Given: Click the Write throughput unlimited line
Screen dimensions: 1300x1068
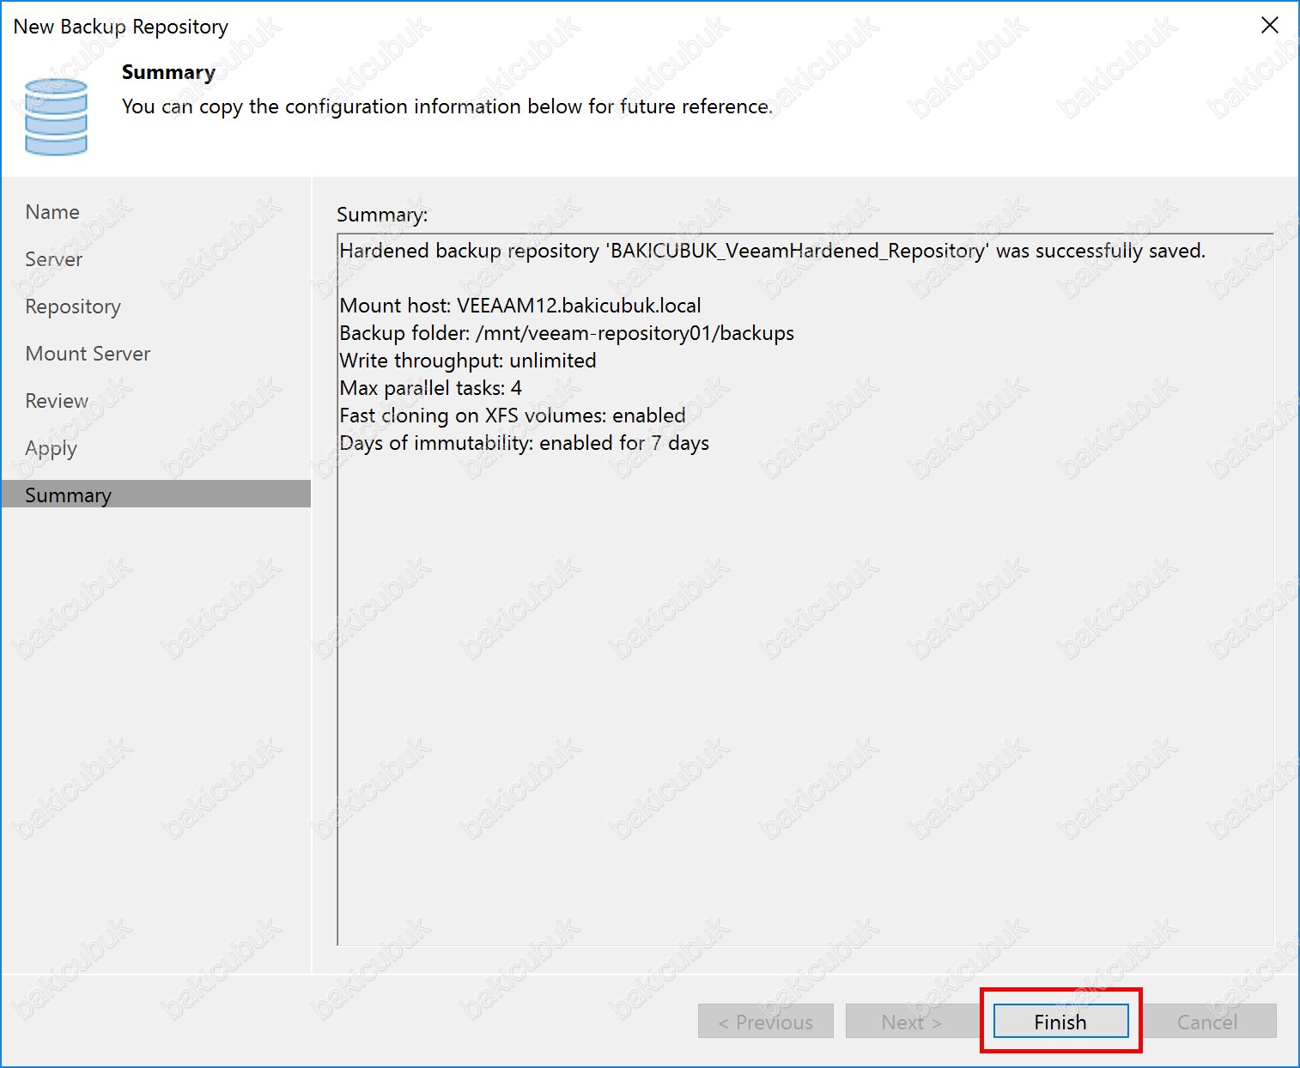Looking at the screenshot, I should click(x=468, y=361).
